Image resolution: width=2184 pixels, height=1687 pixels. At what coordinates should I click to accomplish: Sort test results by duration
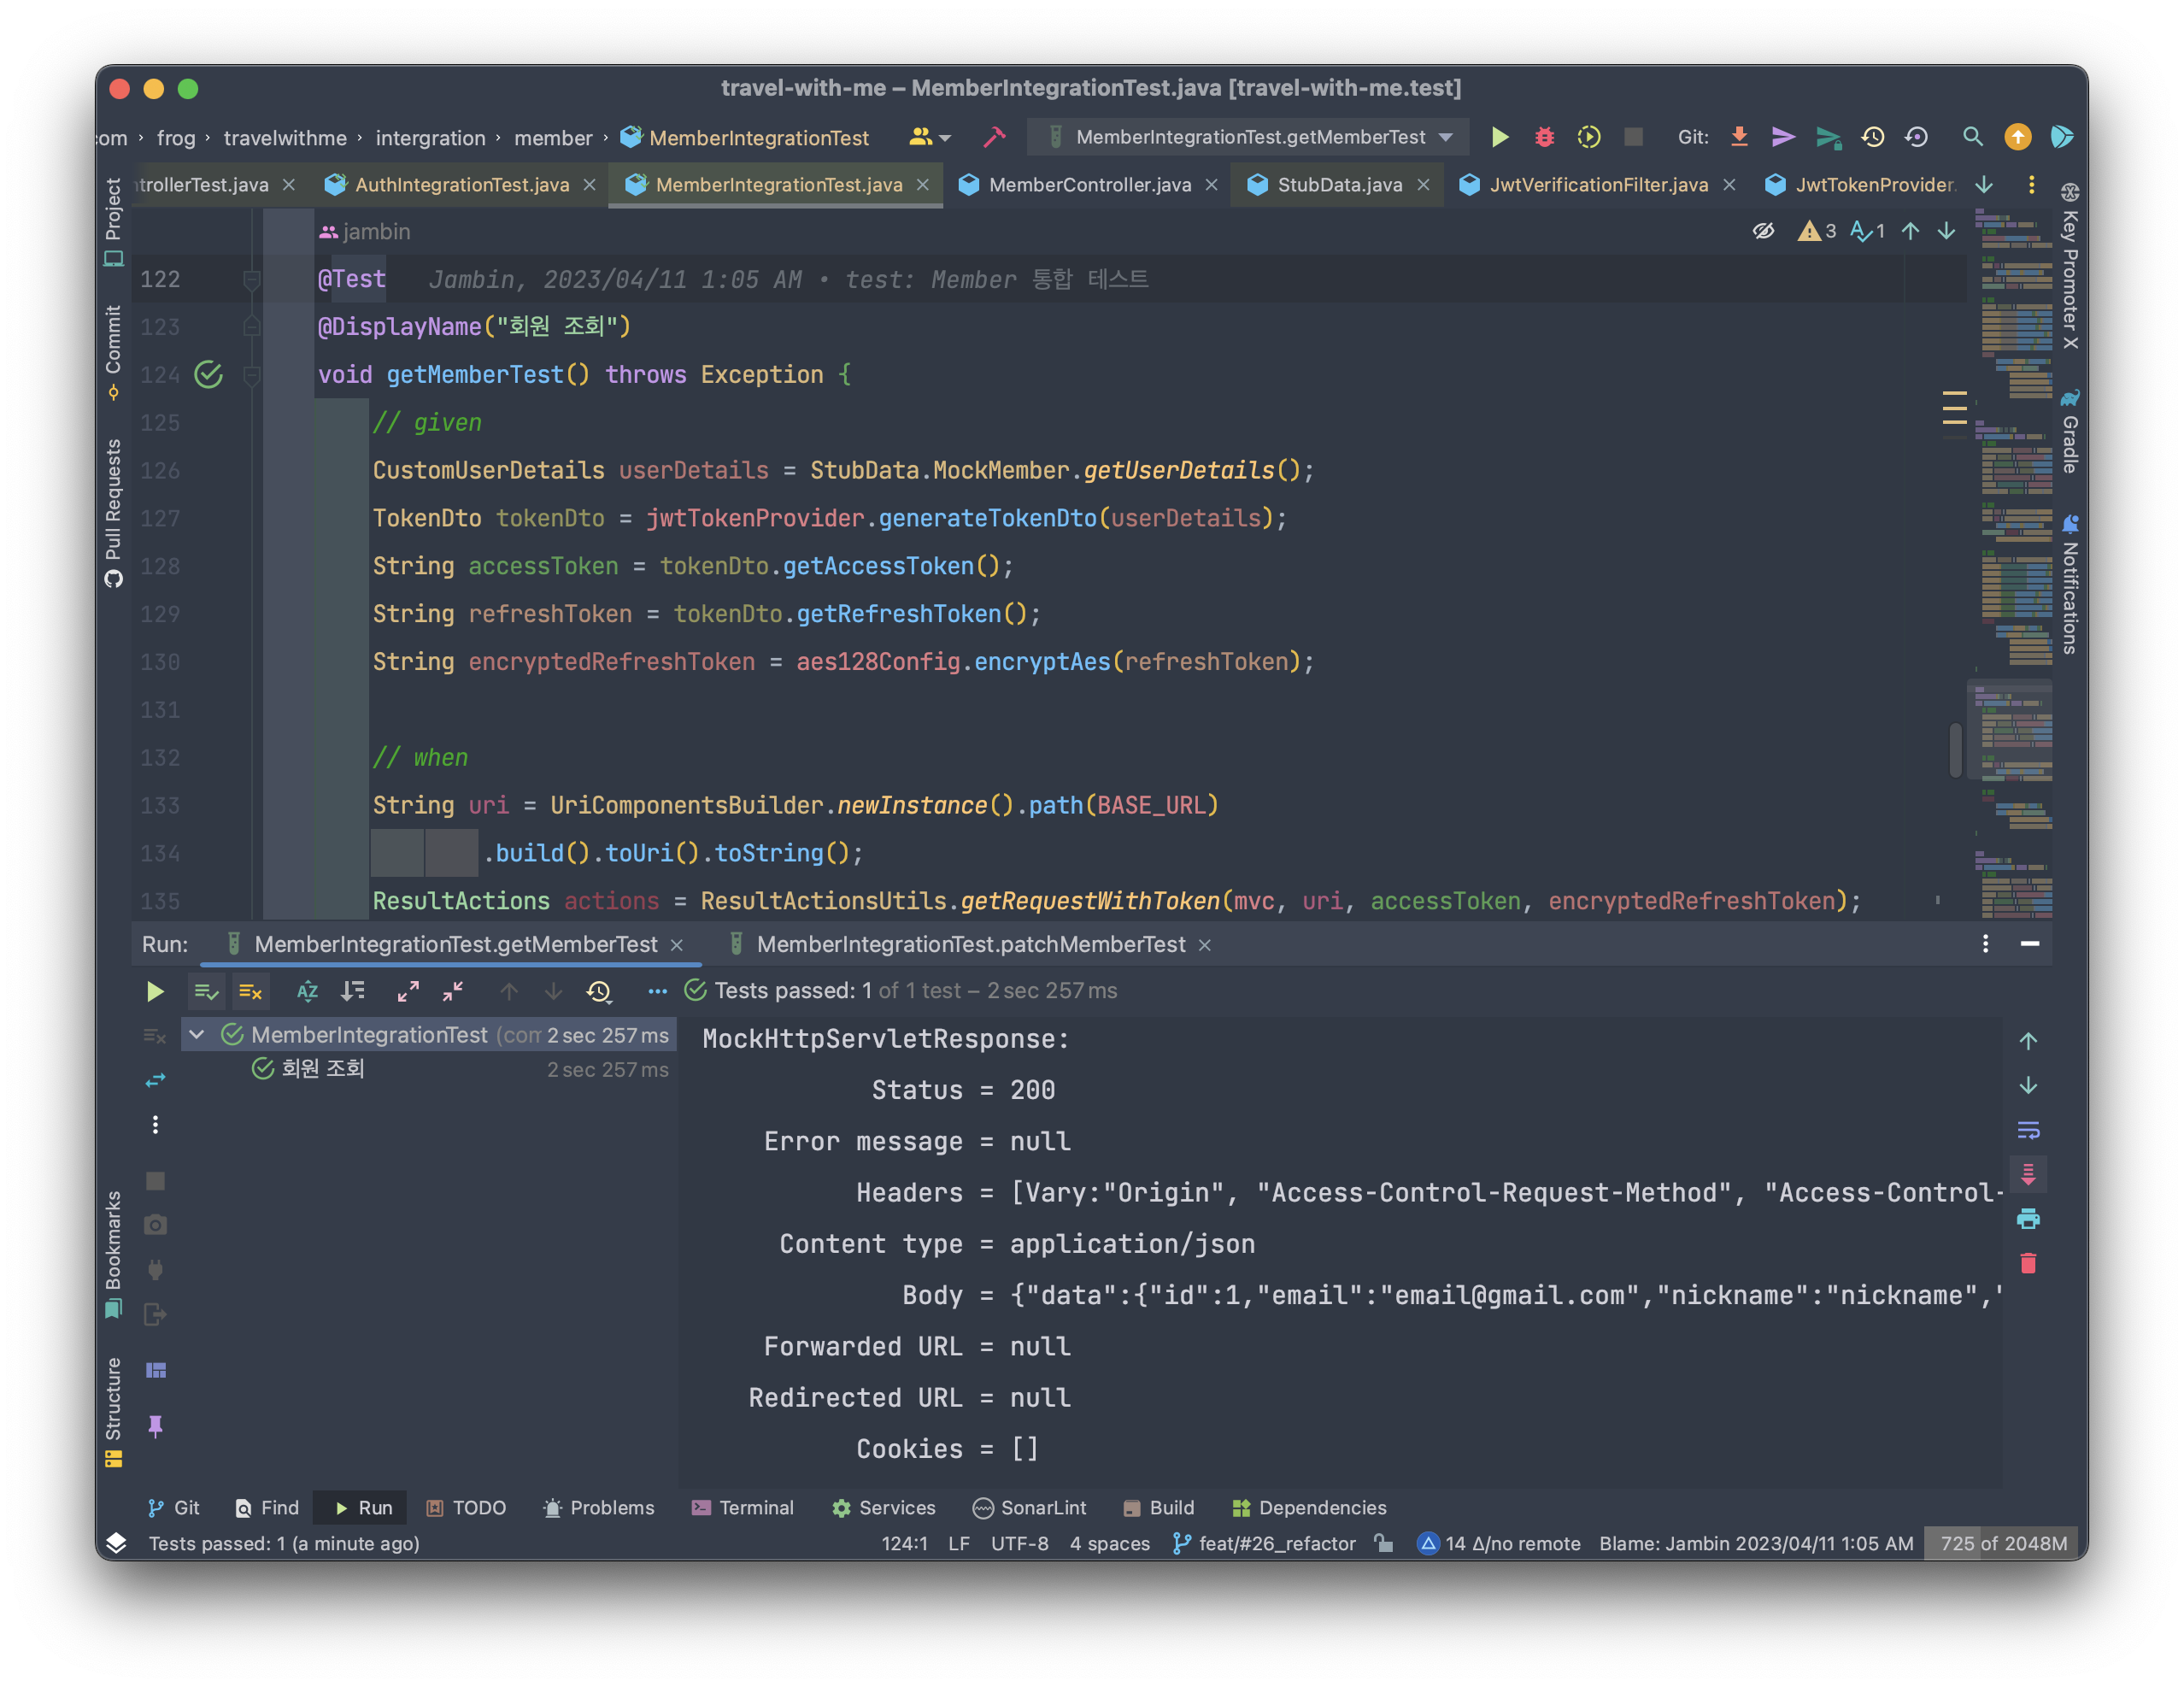click(352, 991)
